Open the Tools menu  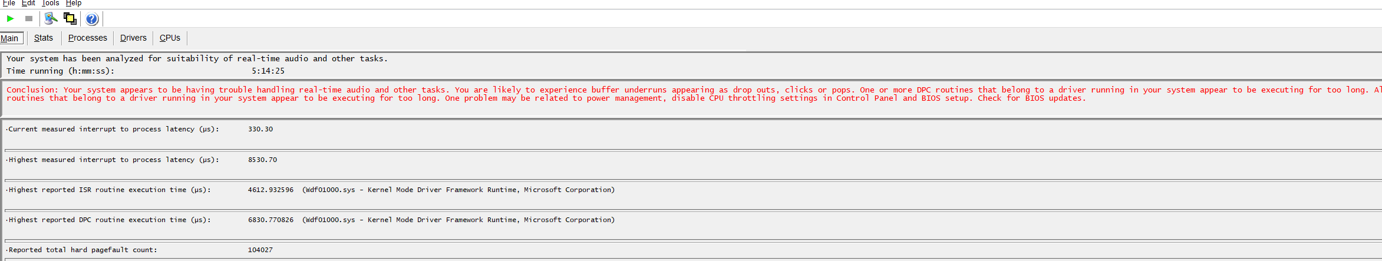pos(51,3)
